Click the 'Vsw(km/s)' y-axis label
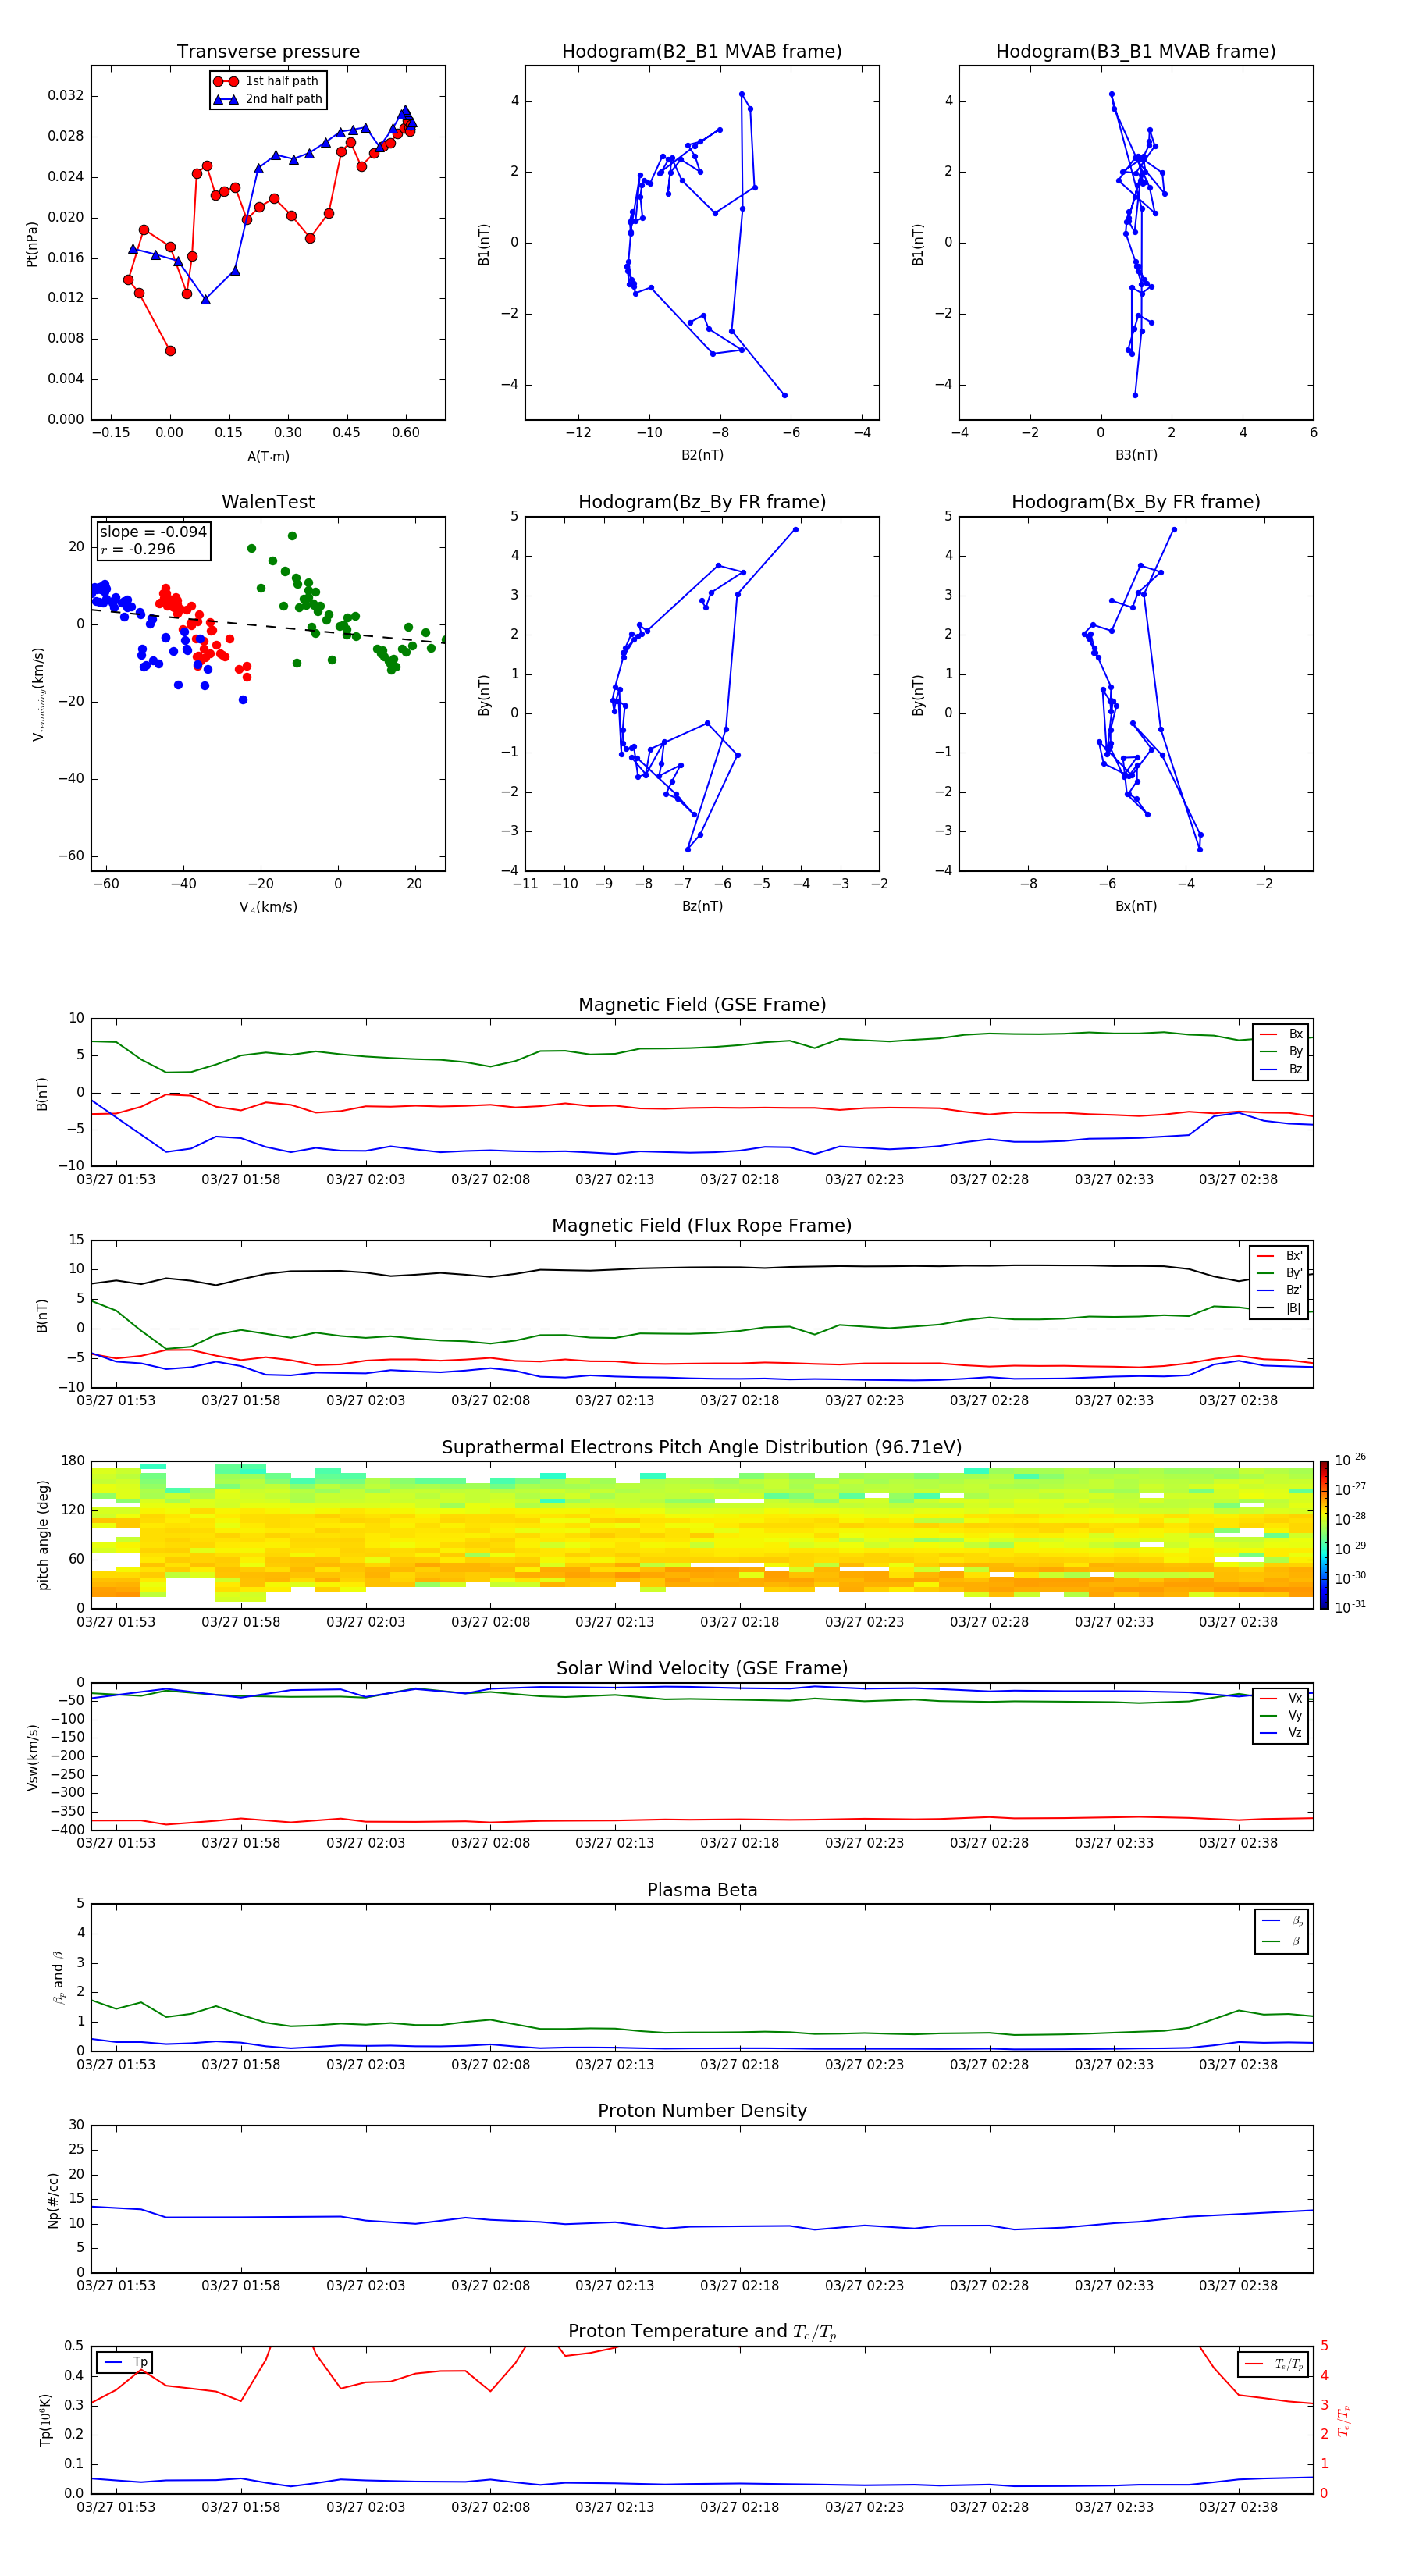The image size is (1405, 2576). click(x=32, y=1757)
